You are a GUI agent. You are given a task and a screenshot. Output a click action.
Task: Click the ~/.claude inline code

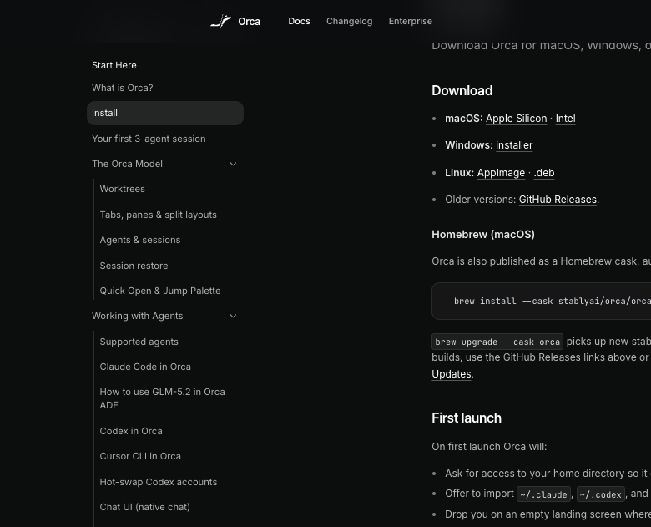click(543, 494)
